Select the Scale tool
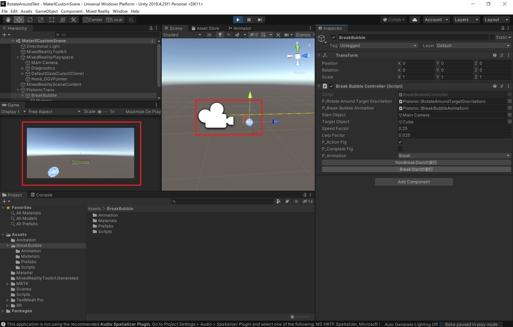513x327 pixels. 41,20
